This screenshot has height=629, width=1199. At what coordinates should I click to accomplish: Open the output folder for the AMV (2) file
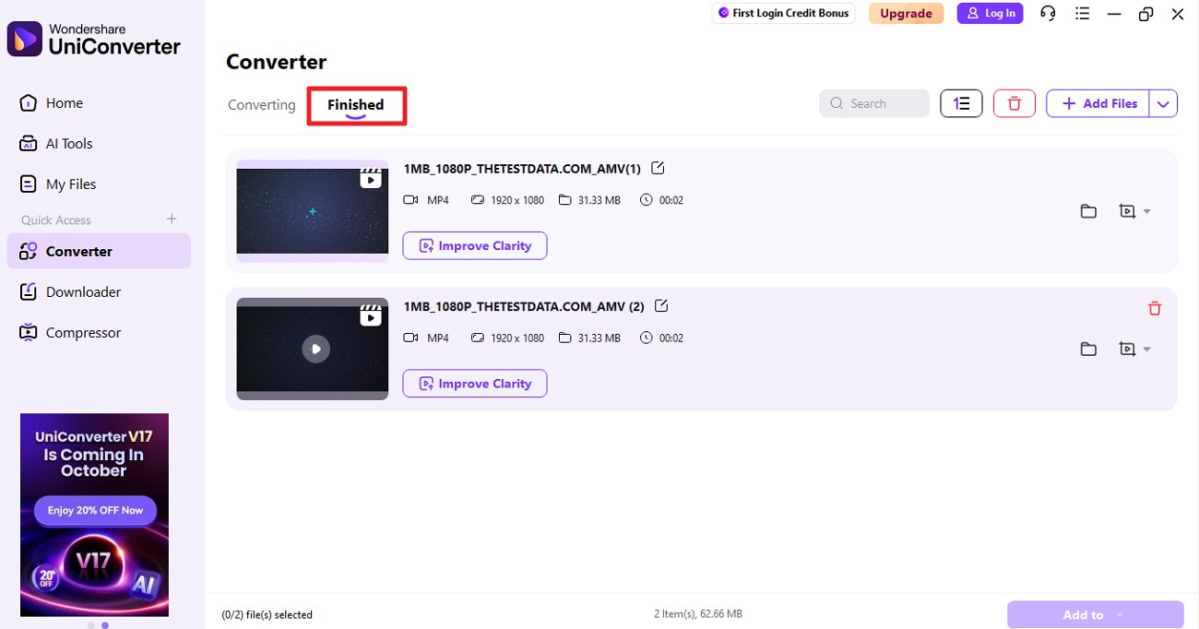click(x=1088, y=349)
